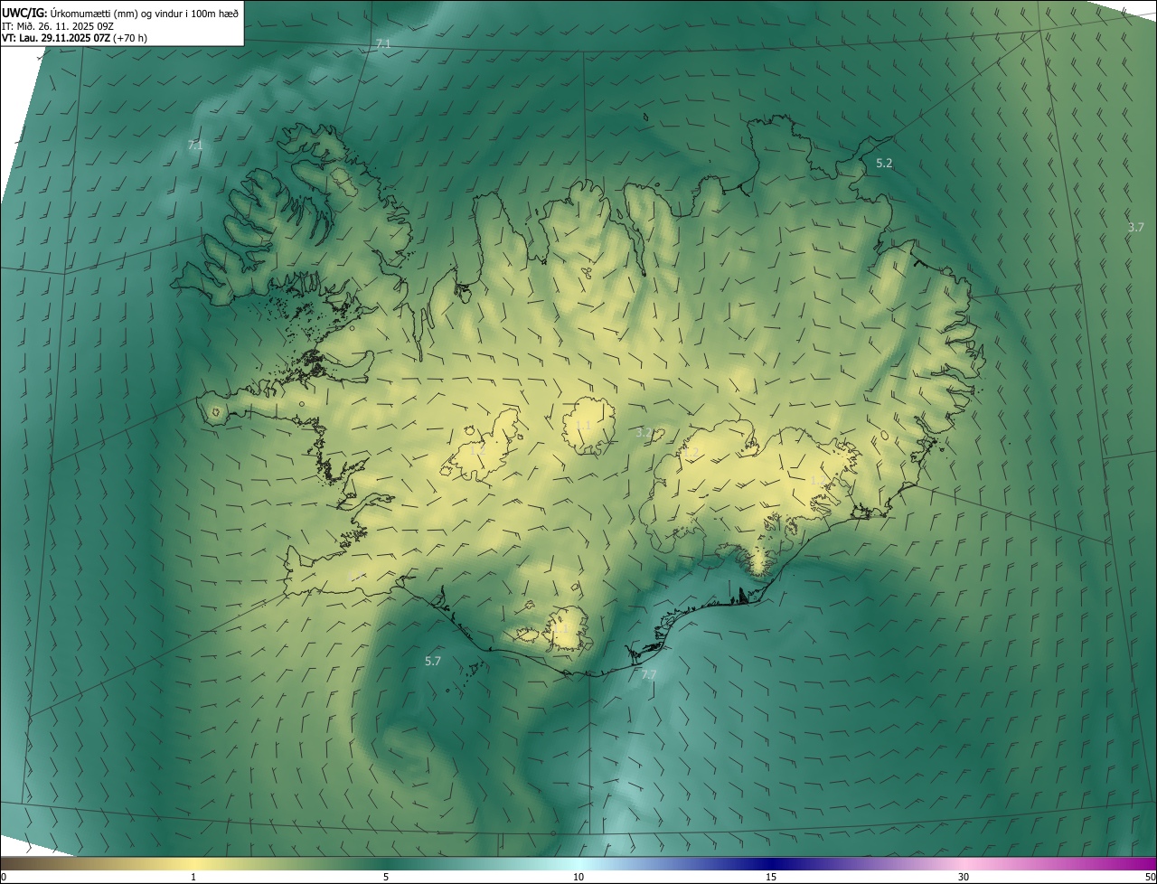Click the UWC/IG title text
The height and width of the screenshot is (884, 1157).
24,13
